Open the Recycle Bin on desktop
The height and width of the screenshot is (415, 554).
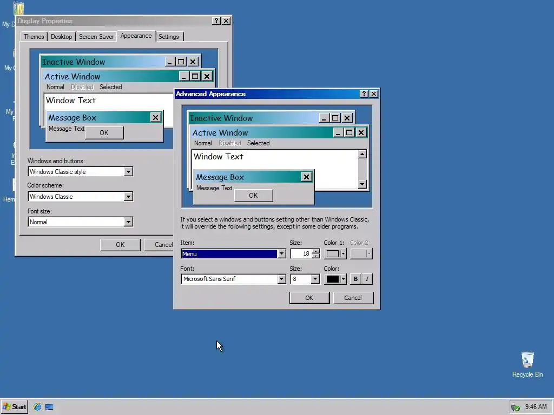pos(527,365)
